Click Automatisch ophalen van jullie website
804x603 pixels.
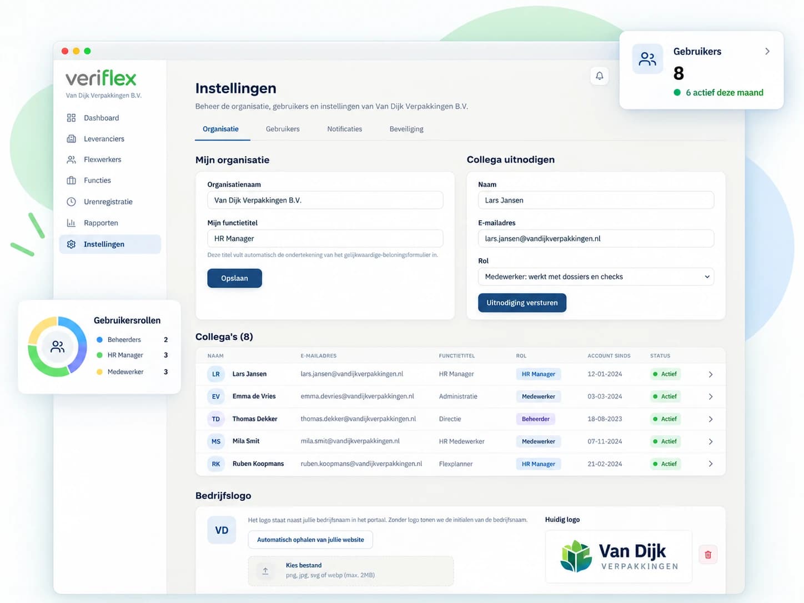click(x=310, y=540)
